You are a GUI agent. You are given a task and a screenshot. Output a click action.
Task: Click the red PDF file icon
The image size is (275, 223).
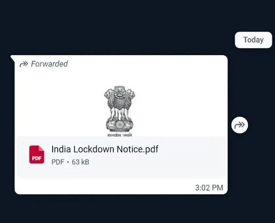click(x=37, y=155)
